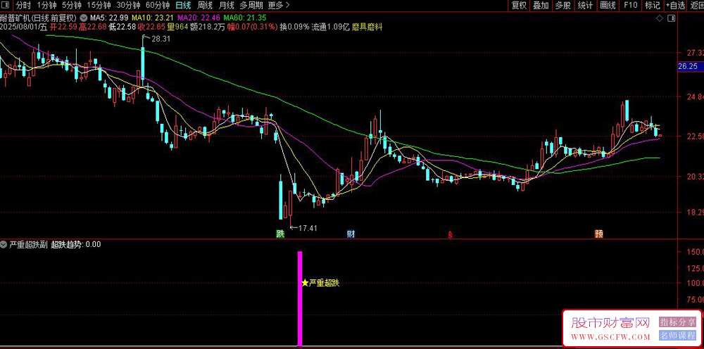Click the float shares 流通1.09亿
This screenshot has width=704, height=349.
[331, 27]
